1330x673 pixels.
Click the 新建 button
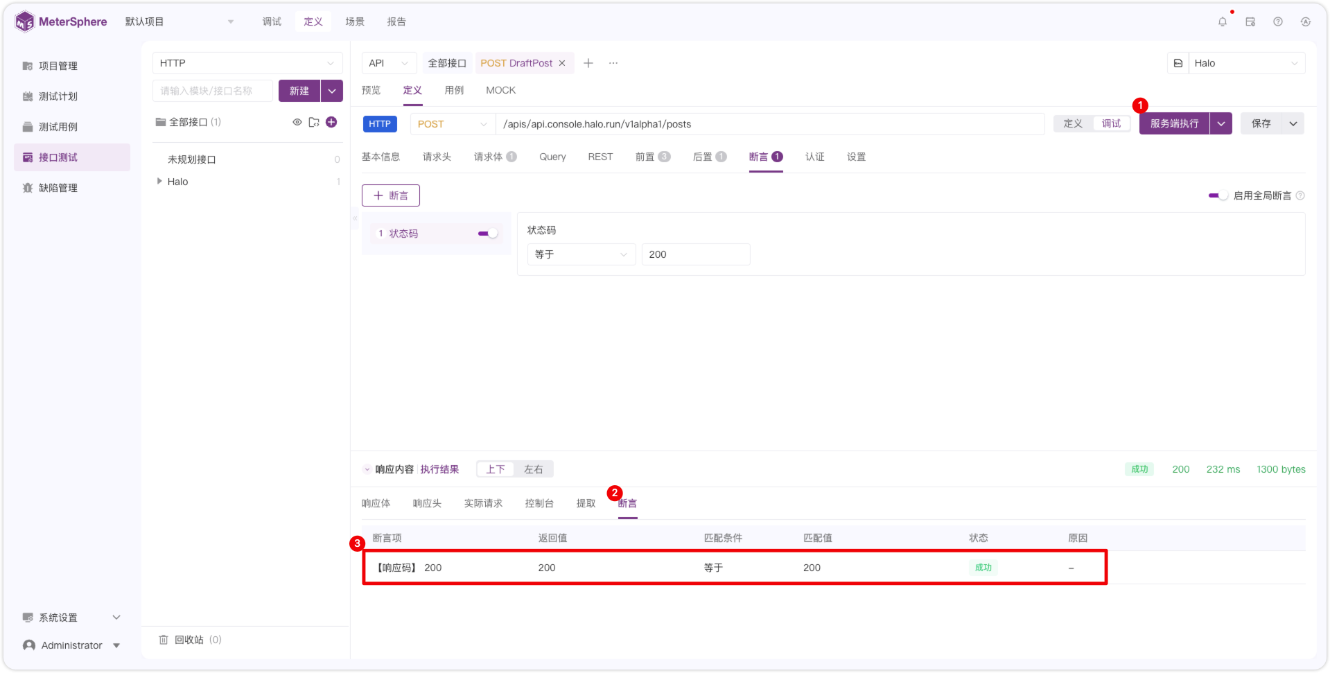[x=299, y=91]
